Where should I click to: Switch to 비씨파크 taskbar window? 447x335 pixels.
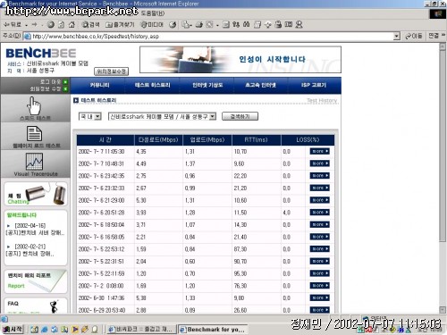(x=141, y=330)
